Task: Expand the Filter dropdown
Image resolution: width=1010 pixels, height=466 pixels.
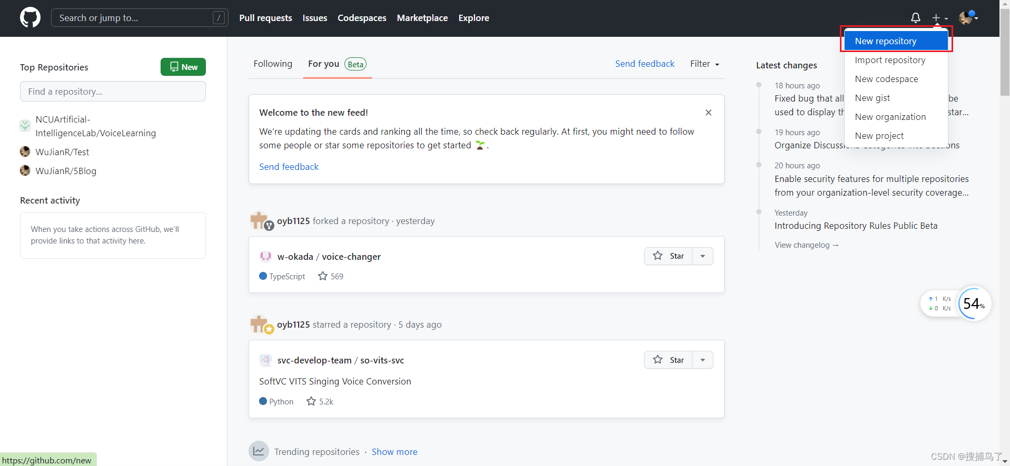Action: [x=705, y=64]
